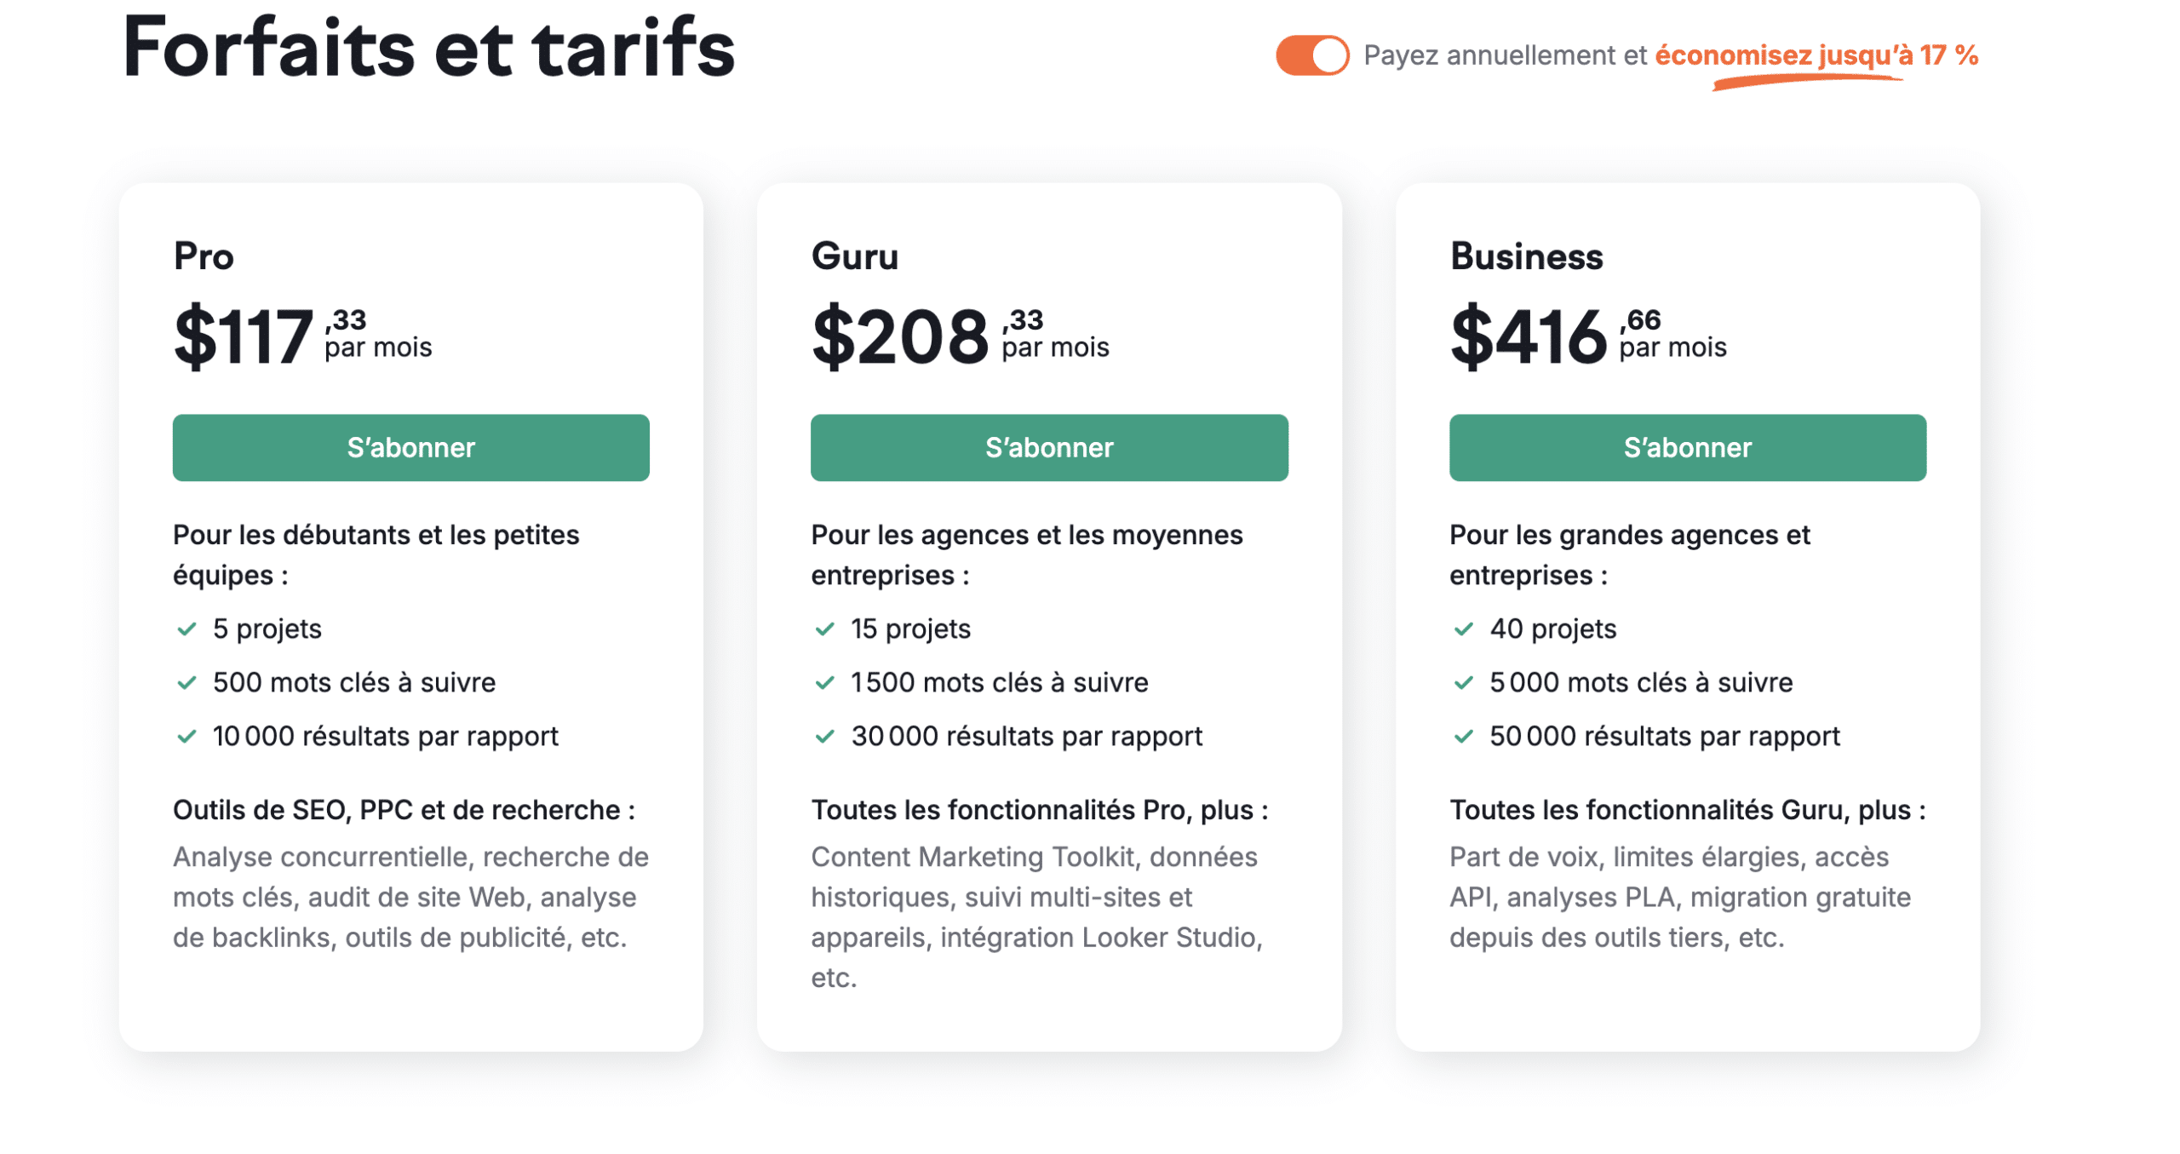The image size is (2180, 1154).
Task: Click the Business plan heading
Action: (x=1525, y=256)
